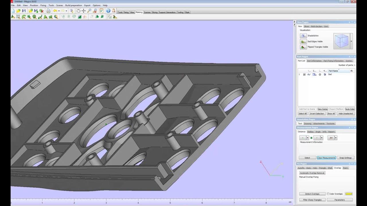The width and height of the screenshot is (367, 206).
Task: Select the Zoom magnifier tool
Action: click(89, 11)
